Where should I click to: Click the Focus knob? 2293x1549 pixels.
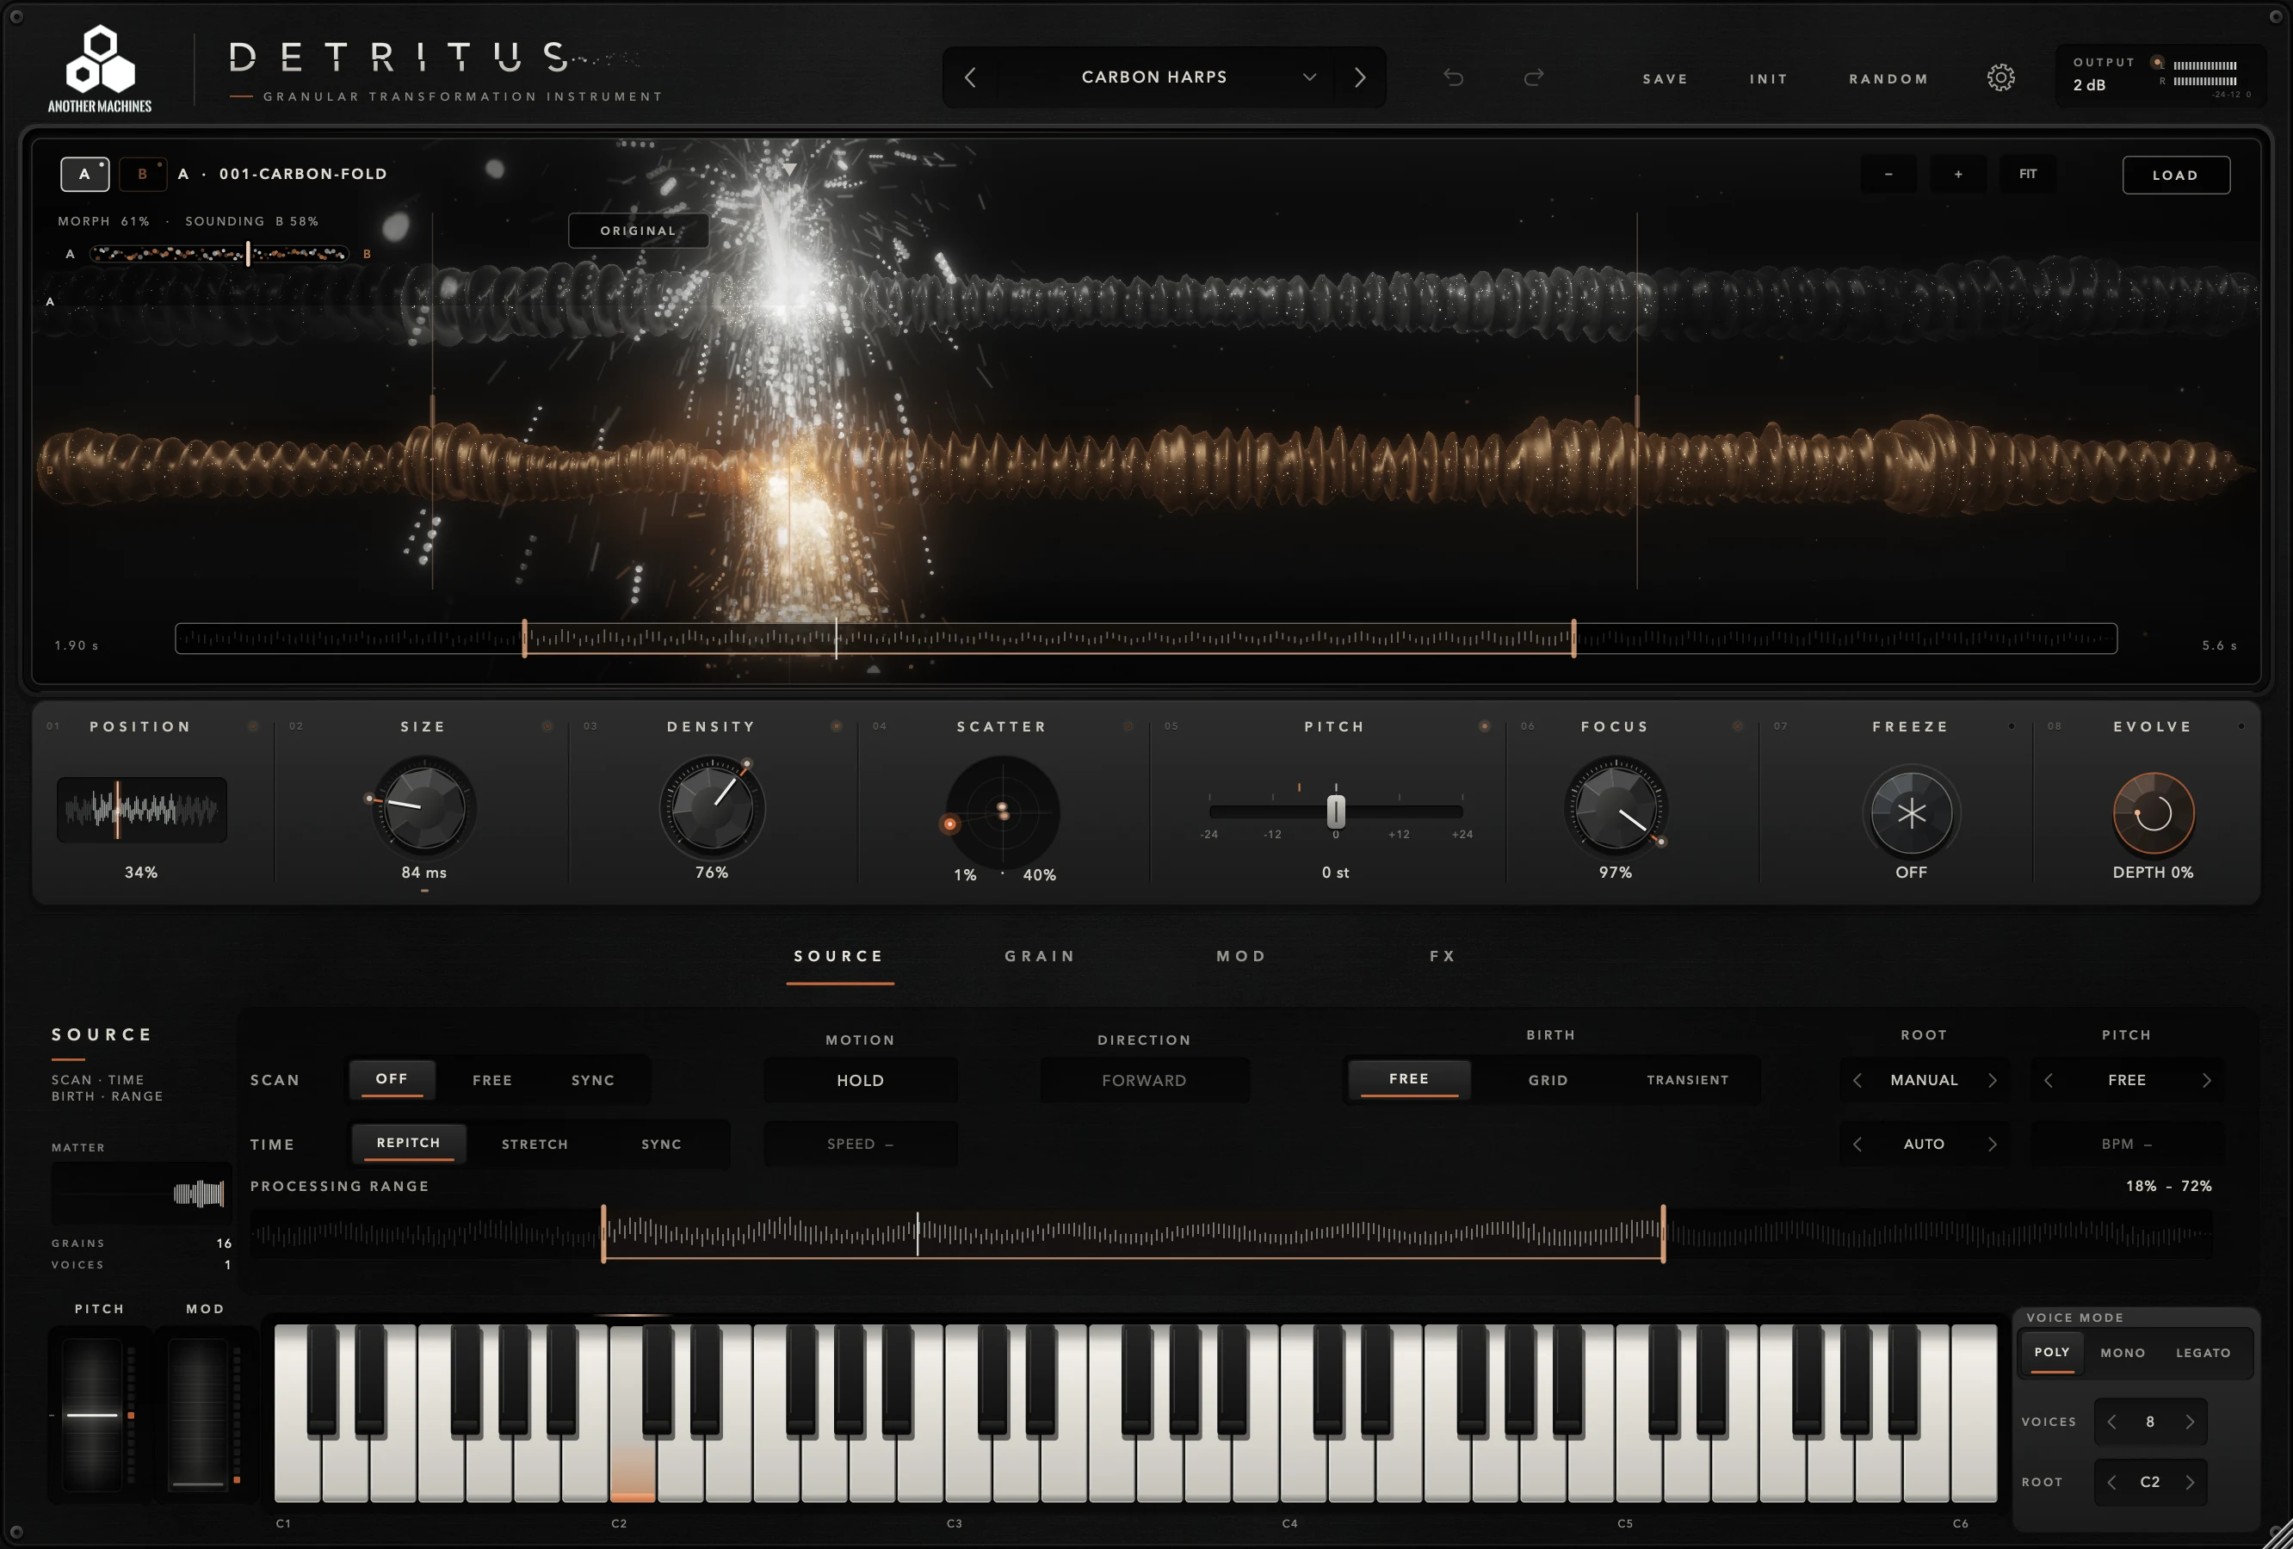(x=1615, y=807)
